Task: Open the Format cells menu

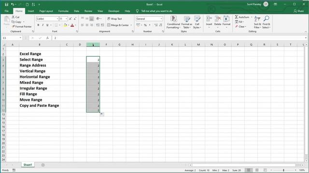Action: 226,22
